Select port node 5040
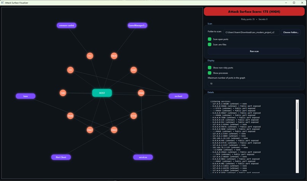Screen dimensions: 307x181 tap(134, 70)
